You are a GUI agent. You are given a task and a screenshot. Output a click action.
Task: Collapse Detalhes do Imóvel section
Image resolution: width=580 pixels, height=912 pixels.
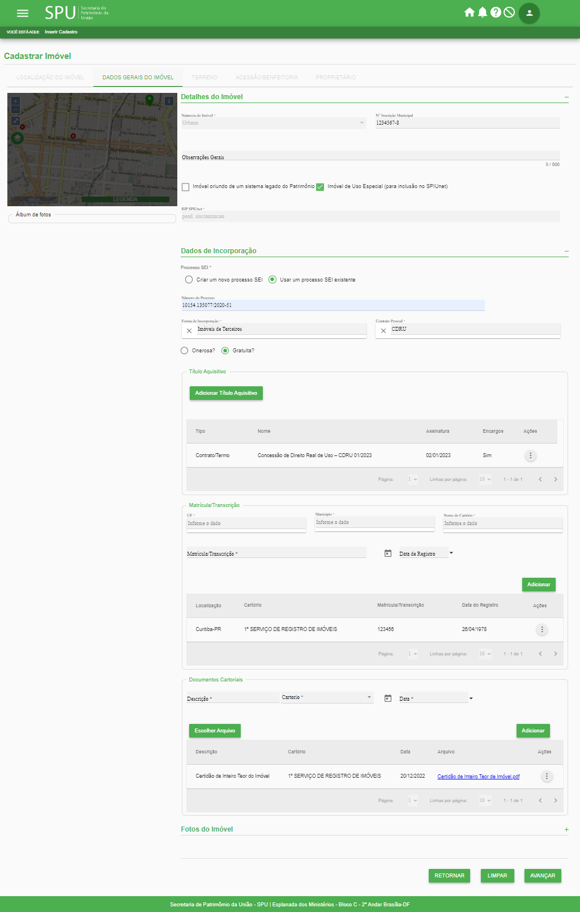coord(566,97)
